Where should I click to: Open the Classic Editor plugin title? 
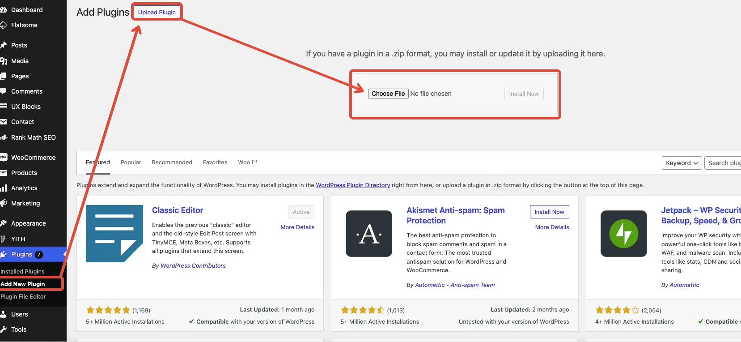click(x=178, y=210)
